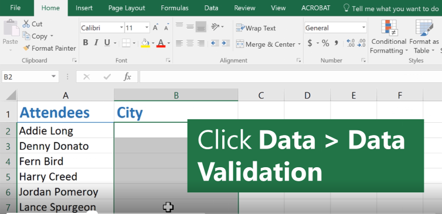The image size is (442, 214).
Task: Activate the Format Painter brush
Action: point(26,48)
